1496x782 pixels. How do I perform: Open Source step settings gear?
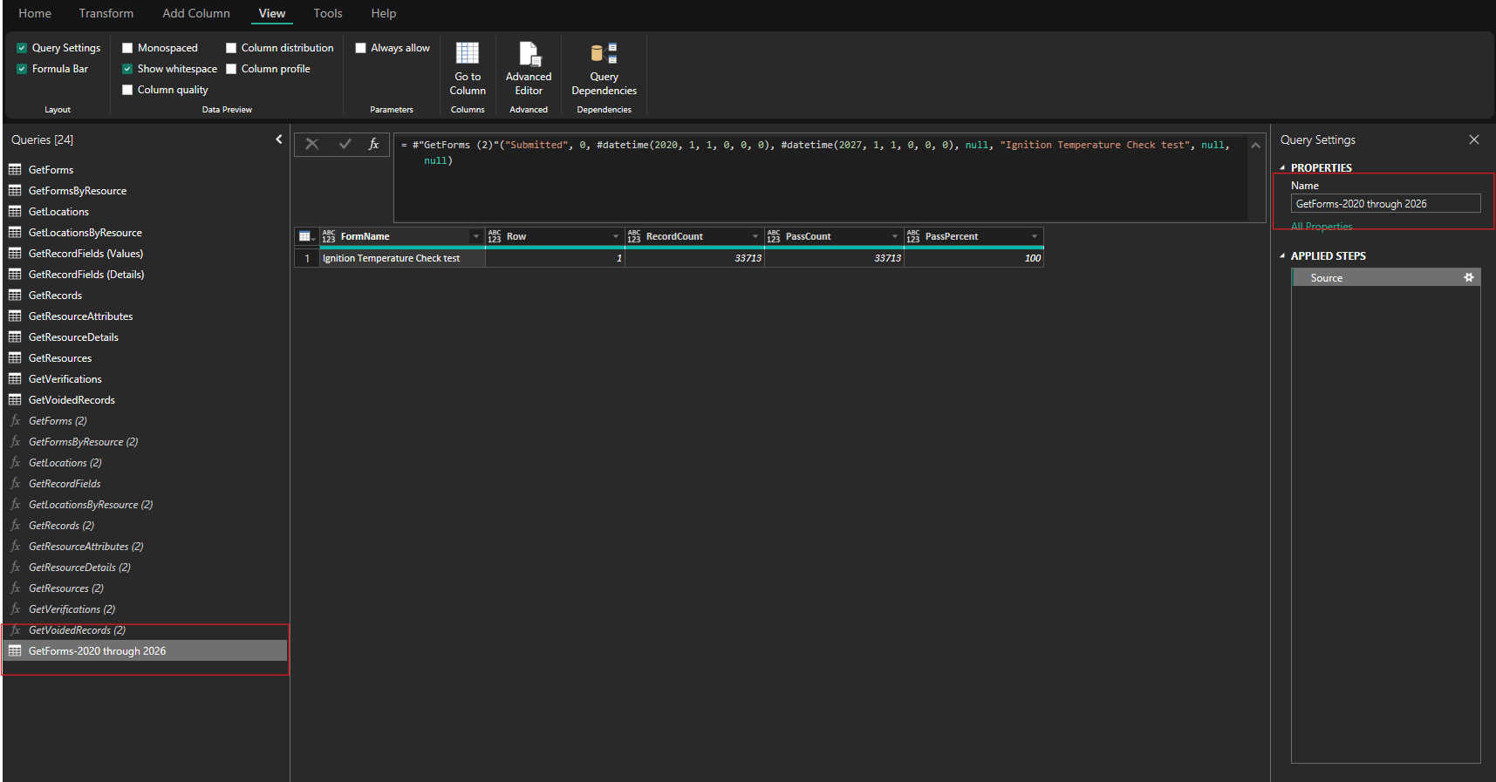[1469, 277]
